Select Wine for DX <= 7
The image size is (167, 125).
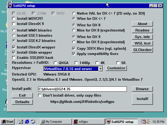[x=74, y=18]
